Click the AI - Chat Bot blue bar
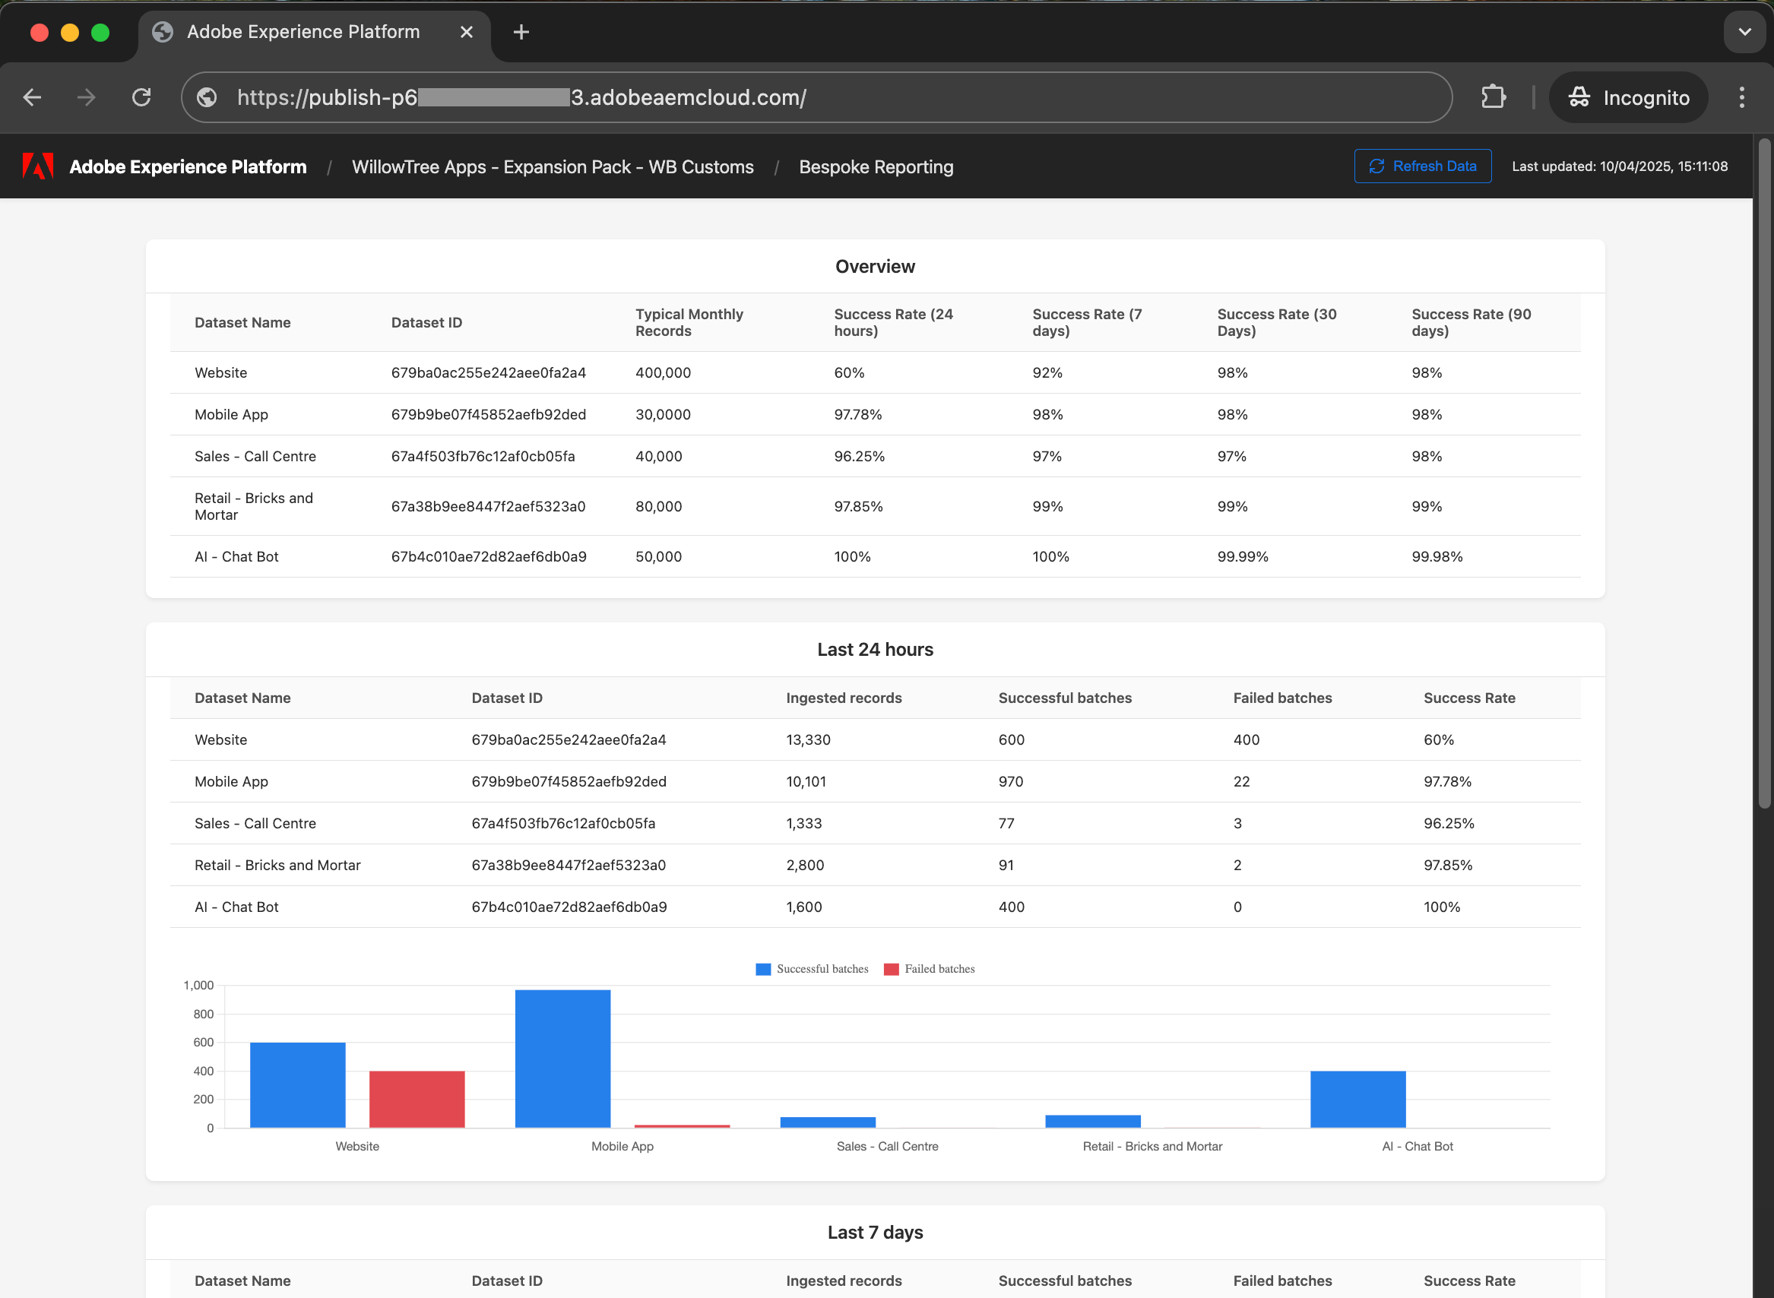 click(x=1357, y=1099)
